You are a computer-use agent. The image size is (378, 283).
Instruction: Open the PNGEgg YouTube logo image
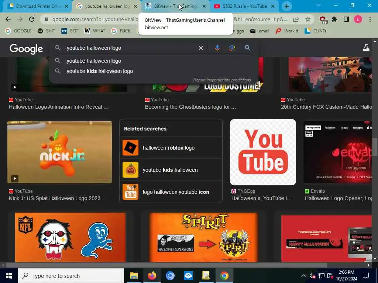(263, 152)
